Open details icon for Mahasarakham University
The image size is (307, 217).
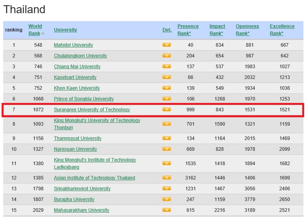(166, 210)
